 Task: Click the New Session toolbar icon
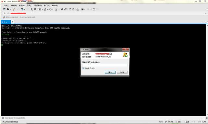click(4, 9)
